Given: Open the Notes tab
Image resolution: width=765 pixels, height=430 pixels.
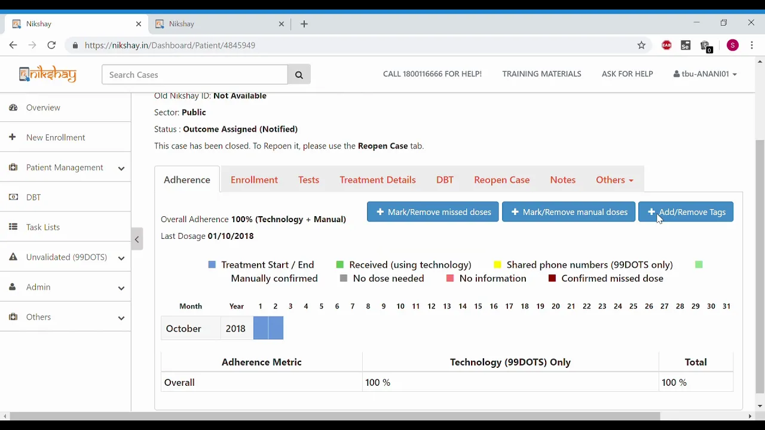Looking at the screenshot, I should (563, 180).
